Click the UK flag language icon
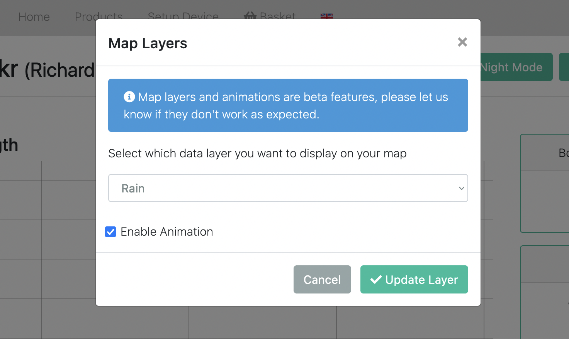This screenshot has width=569, height=339. click(326, 16)
